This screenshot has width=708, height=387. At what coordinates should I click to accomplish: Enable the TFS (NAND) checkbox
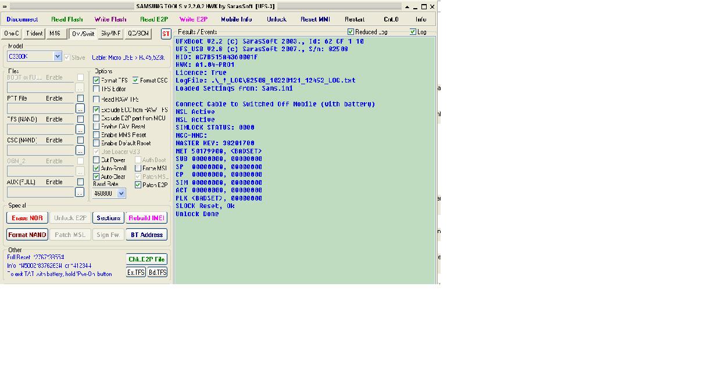coord(80,119)
